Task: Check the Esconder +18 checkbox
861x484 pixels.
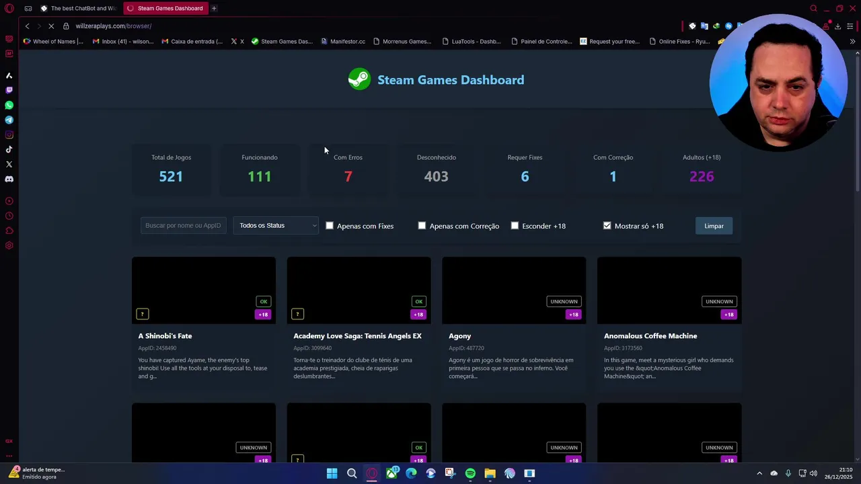Action: coord(515,226)
